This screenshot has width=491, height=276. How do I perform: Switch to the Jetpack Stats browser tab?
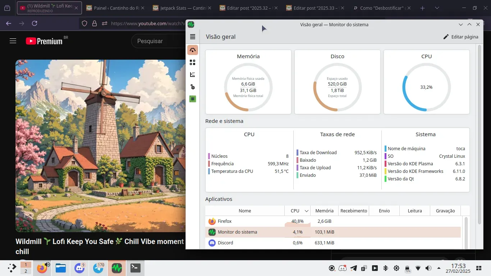[182, 8]
